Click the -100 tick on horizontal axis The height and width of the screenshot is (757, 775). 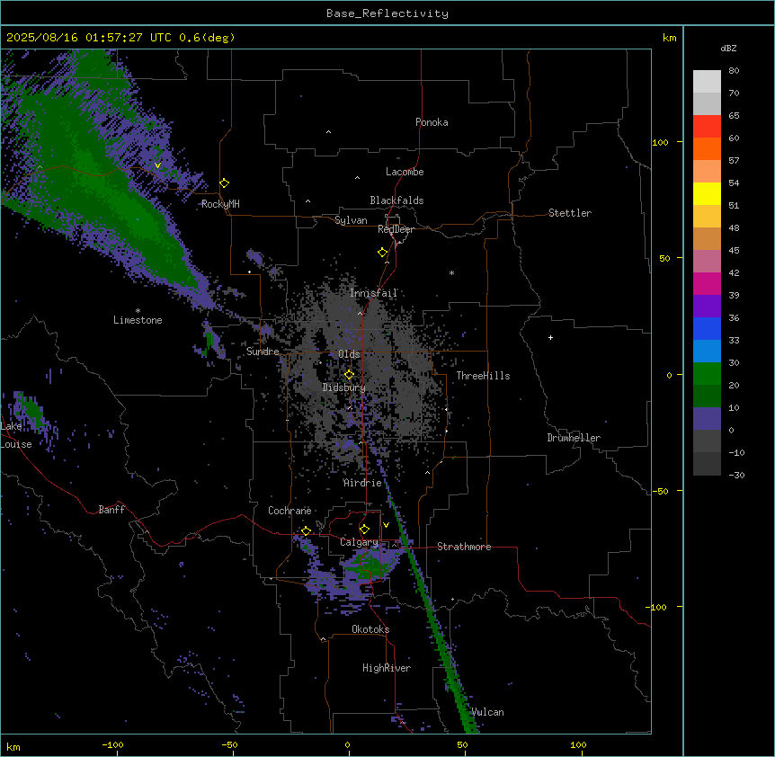[112, 744]
